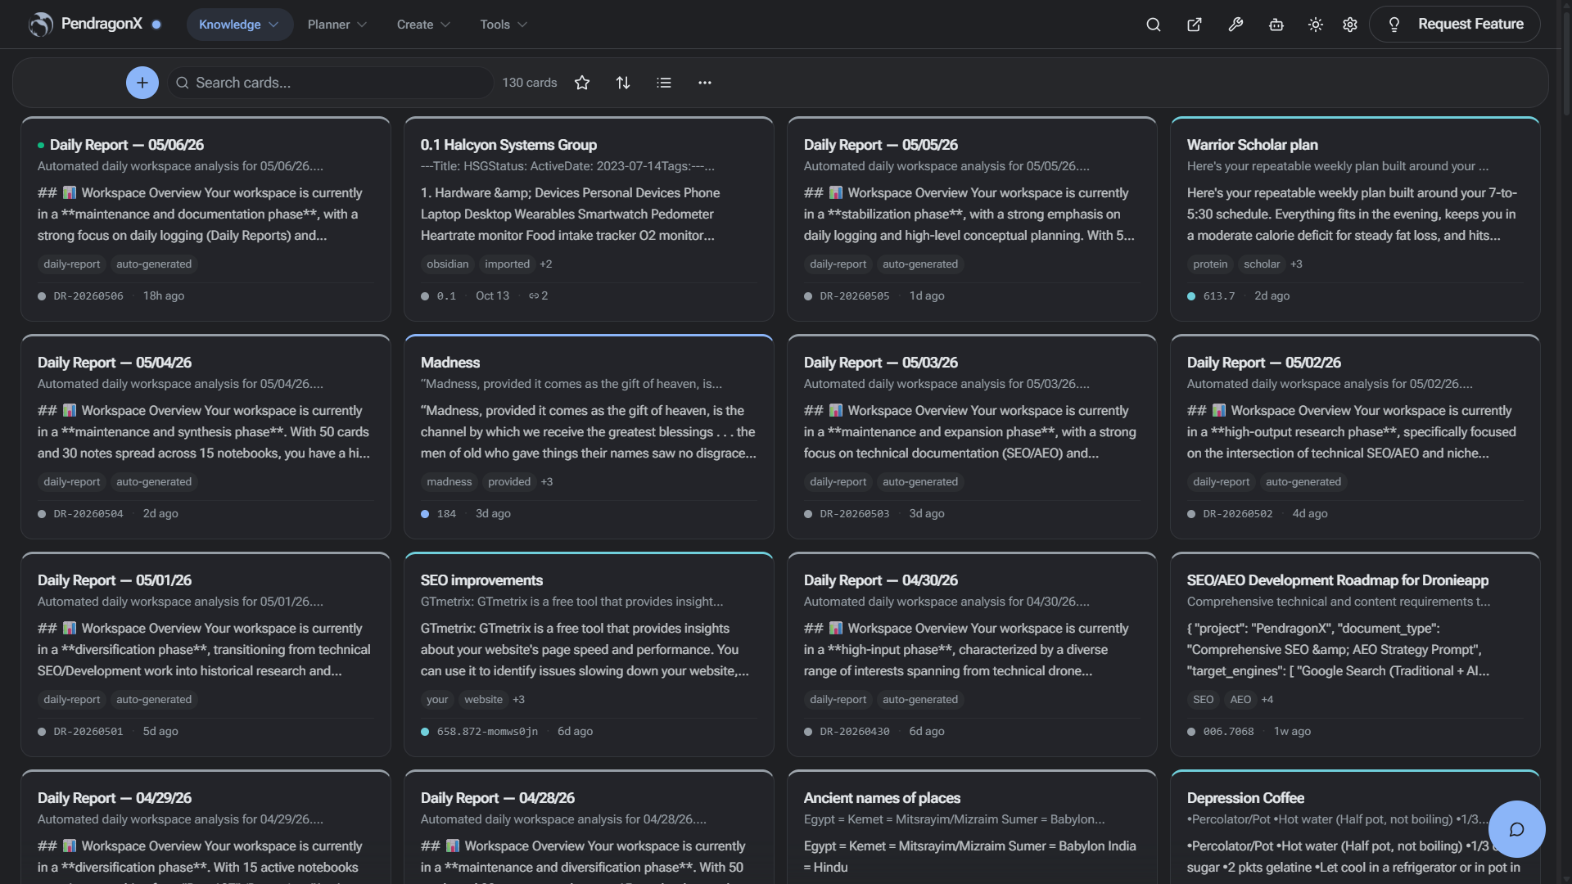Click the obsidian tag on Halcyon card
This screenshot has width=1572, height=884.
pyautogui.click(x=448, y=264)
